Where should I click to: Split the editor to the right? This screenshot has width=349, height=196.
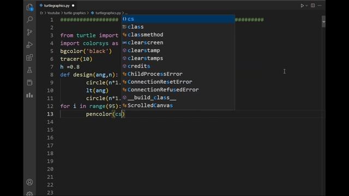312,5
